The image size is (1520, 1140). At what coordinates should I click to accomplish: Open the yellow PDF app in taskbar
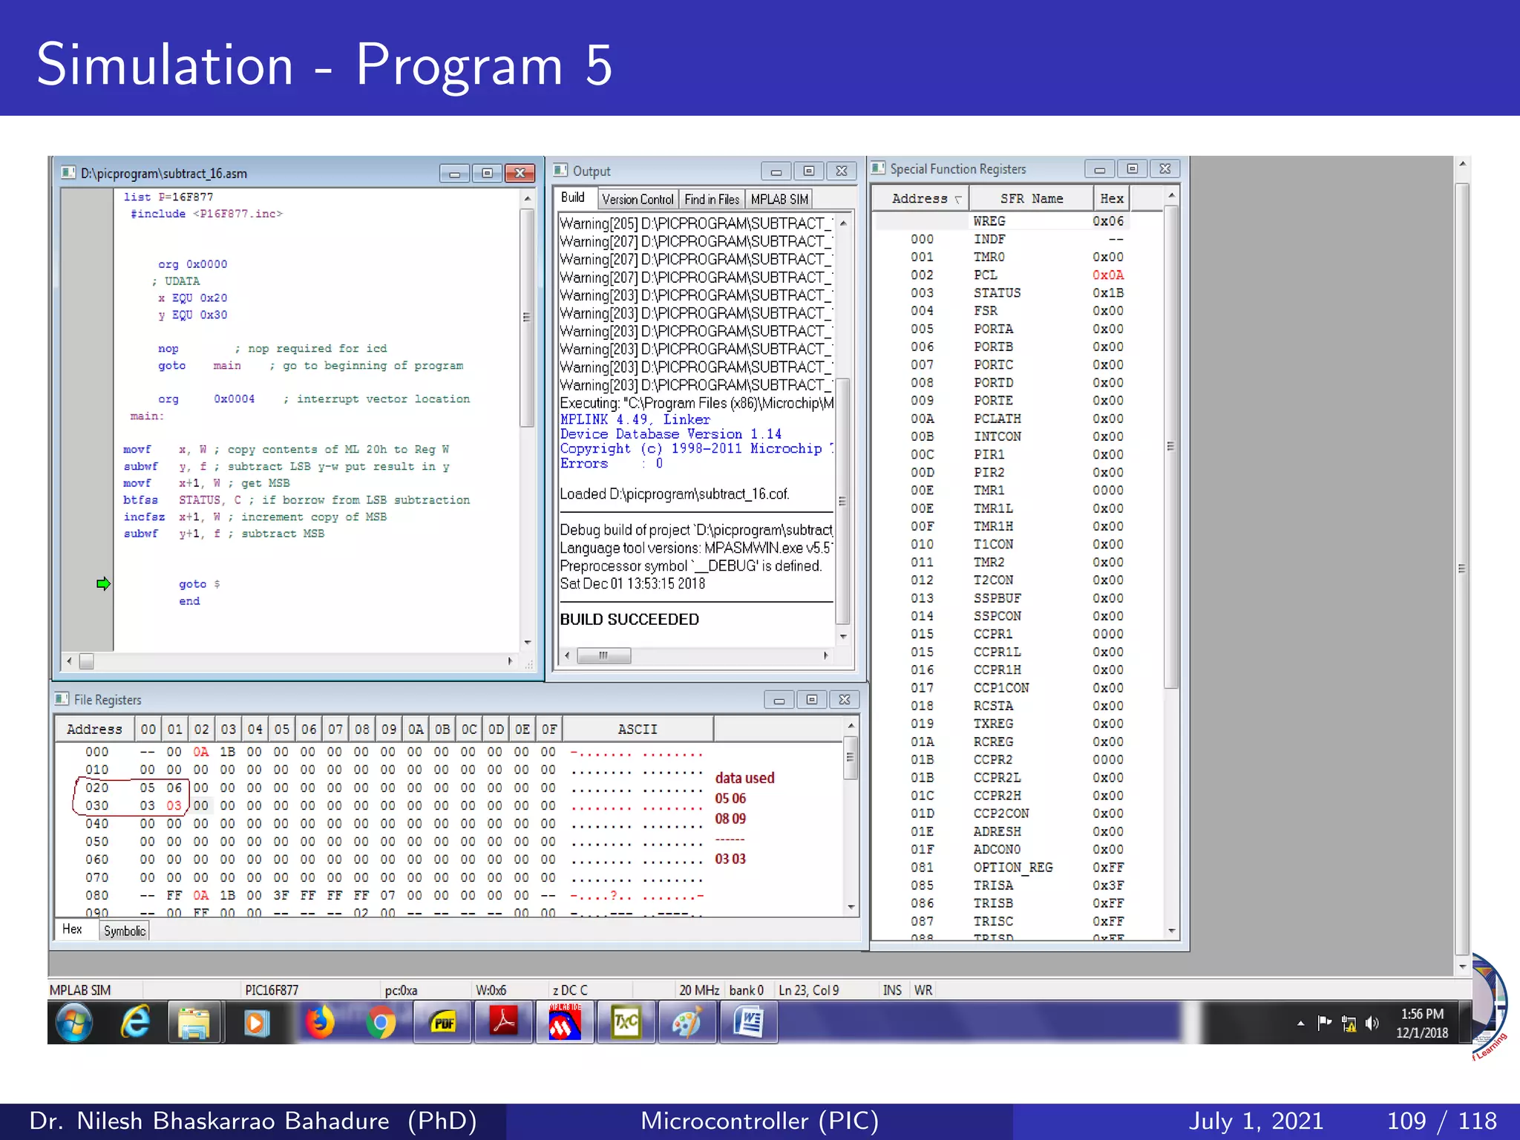443,1023
